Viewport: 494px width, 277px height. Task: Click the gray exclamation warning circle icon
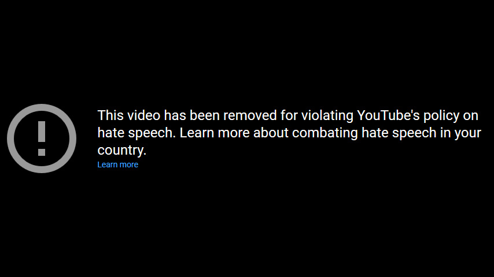(x=42, y=138)
